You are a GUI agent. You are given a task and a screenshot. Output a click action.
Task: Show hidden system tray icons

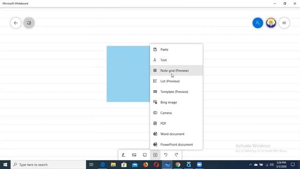click(250, 165)
